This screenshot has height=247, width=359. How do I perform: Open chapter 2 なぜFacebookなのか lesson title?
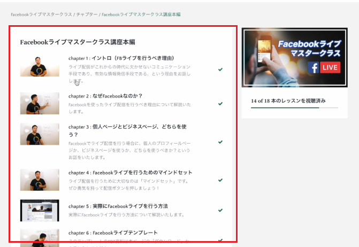(105, 96)
